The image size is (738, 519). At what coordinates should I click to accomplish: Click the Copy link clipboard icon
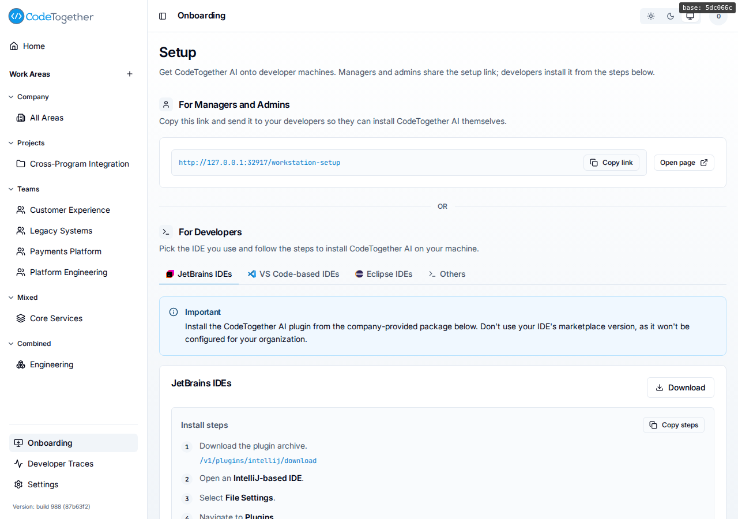click(594, 163)
